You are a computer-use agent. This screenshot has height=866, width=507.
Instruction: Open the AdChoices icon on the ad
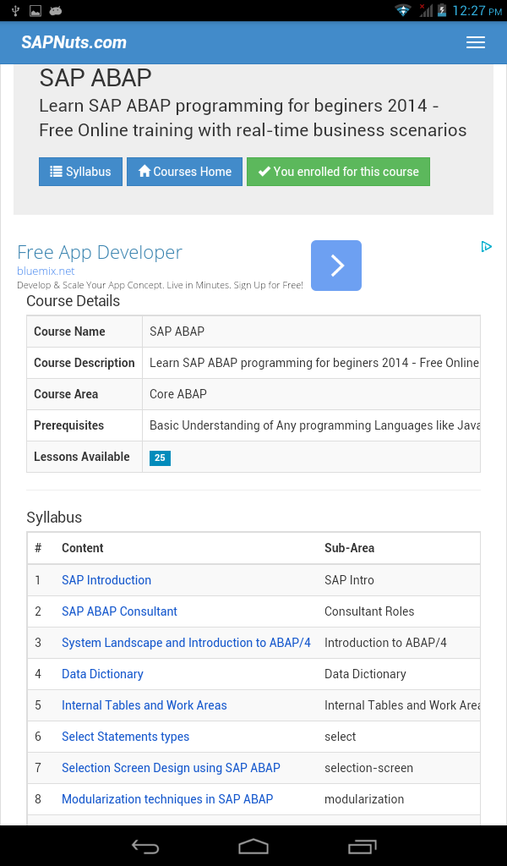(486, 246)
